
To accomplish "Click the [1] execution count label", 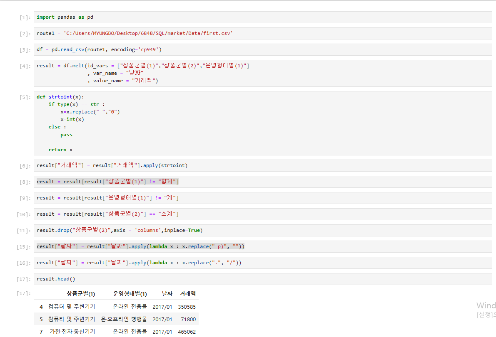I will [24, 17].
